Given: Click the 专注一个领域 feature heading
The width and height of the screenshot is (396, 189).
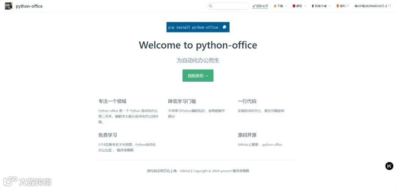Looking at the screenshot, I should pos(113,101).
